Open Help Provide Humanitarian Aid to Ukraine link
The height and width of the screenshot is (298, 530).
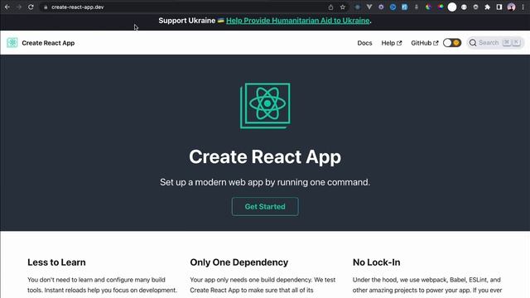coord(297,21)
